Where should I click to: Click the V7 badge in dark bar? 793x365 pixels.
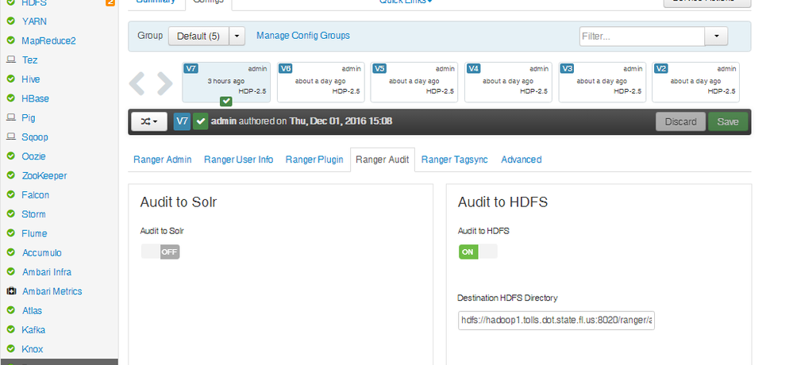(x=182, y=122)
